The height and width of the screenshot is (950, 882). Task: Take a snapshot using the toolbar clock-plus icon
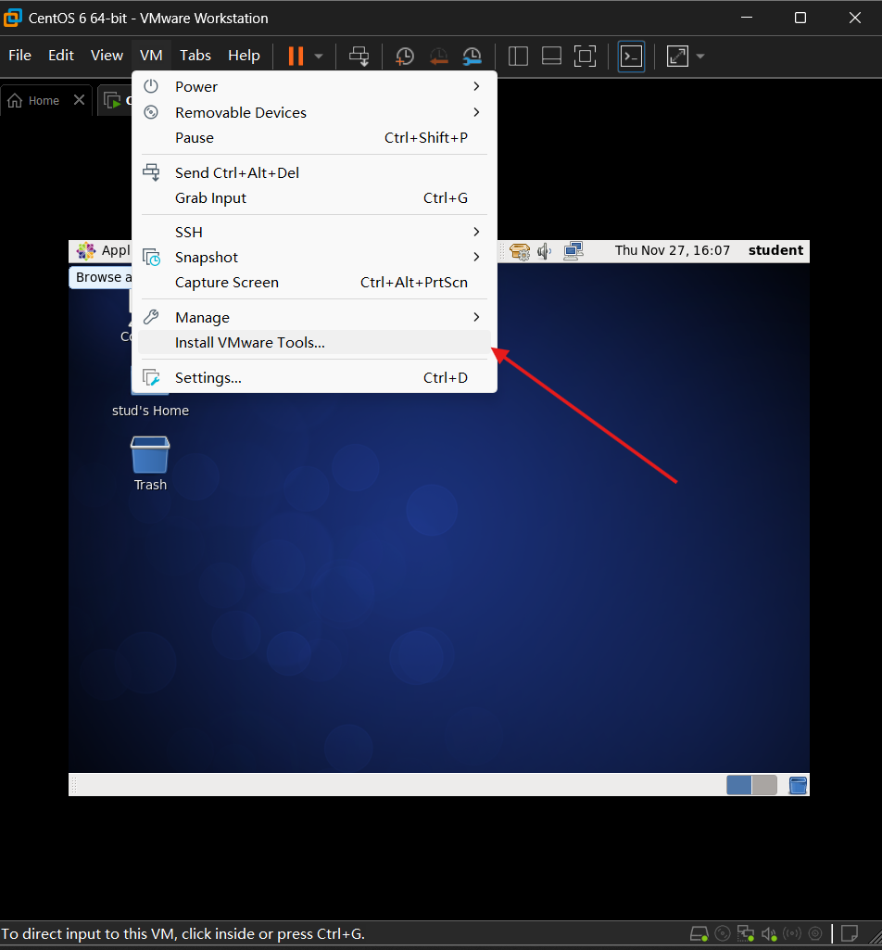pos(405,57)
